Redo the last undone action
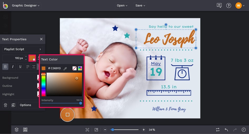Screen dimensions: 249x134 click(235, 130)
